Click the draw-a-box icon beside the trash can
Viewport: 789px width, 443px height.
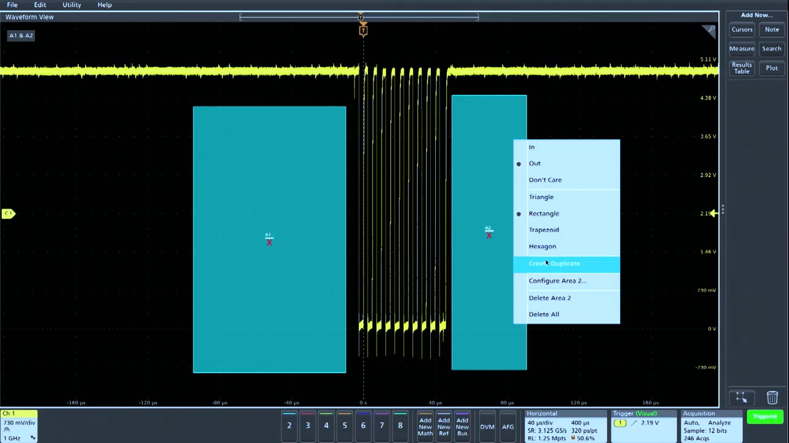point(742,398)
